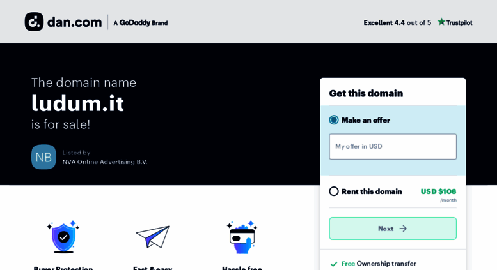The image size is (497, 270).
Task: Open the Excellent 4.4 out of 5 rating
Action: coord(397,22)
